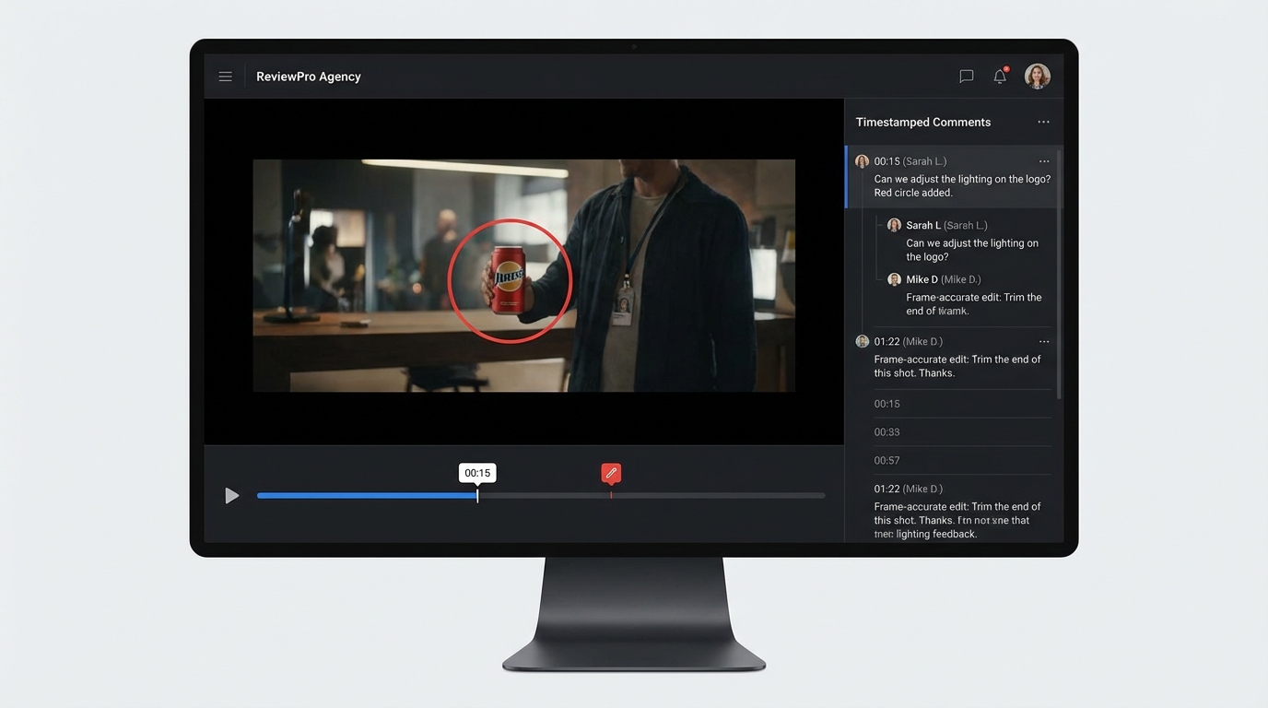Open the chat messages icon
Image resolution: width=1268 pixels, height=708 pixels.
coord(966,77)
